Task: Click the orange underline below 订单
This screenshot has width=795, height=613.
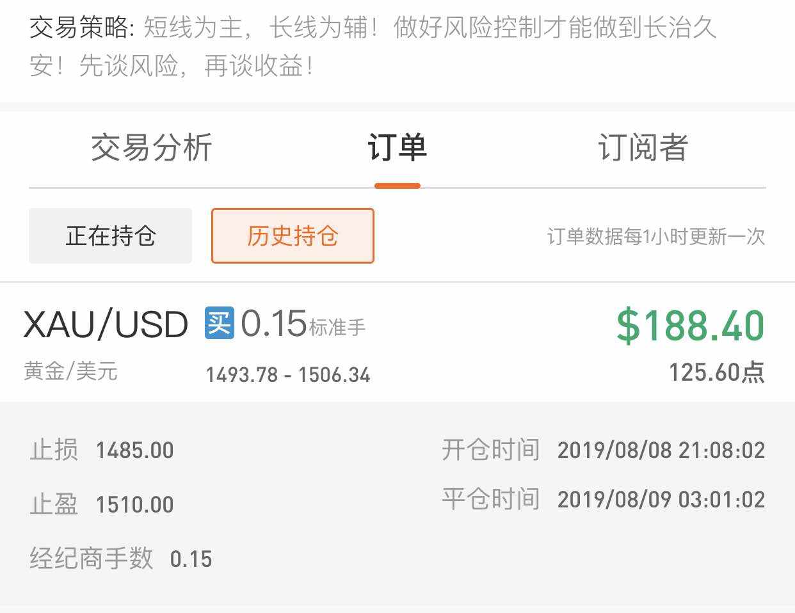Action: tap(397, 186)
